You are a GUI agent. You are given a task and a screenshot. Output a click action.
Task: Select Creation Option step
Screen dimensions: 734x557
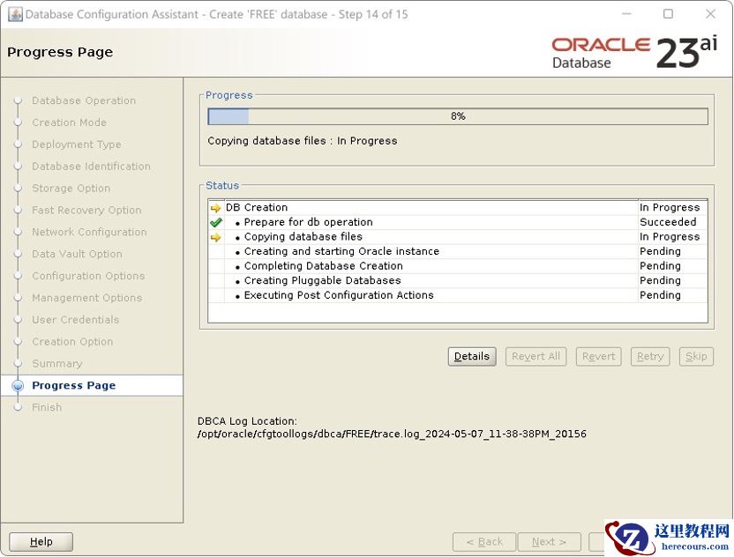pos(72,342)
